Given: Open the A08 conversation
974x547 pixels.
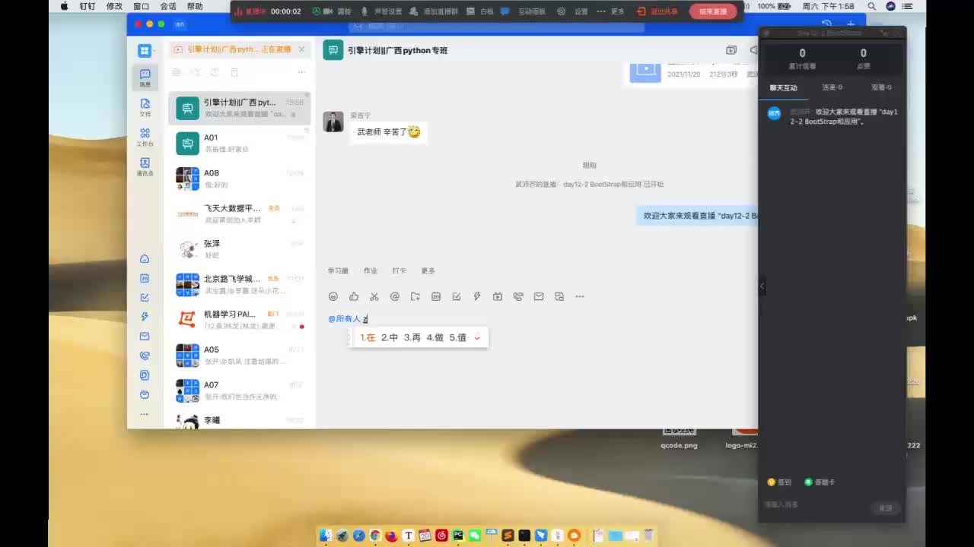Looking at the screenshot, I should click(239, 179).
